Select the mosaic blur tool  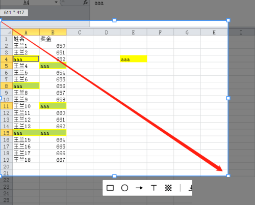(x=168, y=188)
